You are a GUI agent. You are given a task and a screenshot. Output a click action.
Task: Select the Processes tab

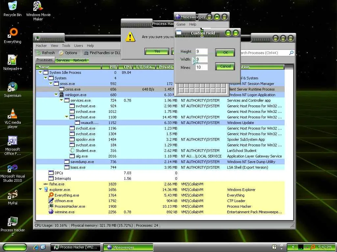44,60
